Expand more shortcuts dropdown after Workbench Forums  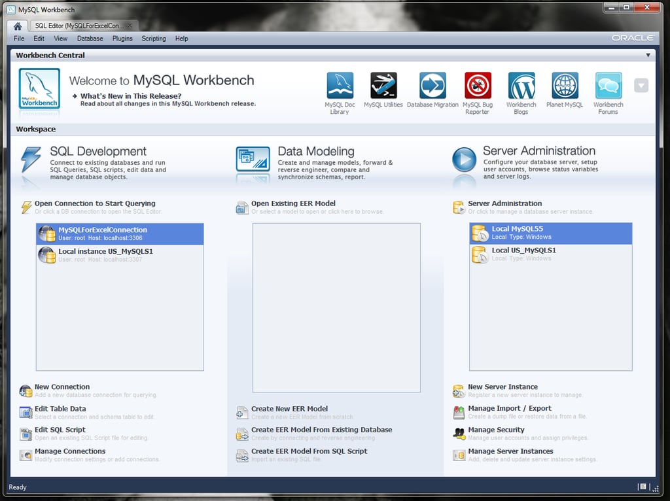[641, 86]
